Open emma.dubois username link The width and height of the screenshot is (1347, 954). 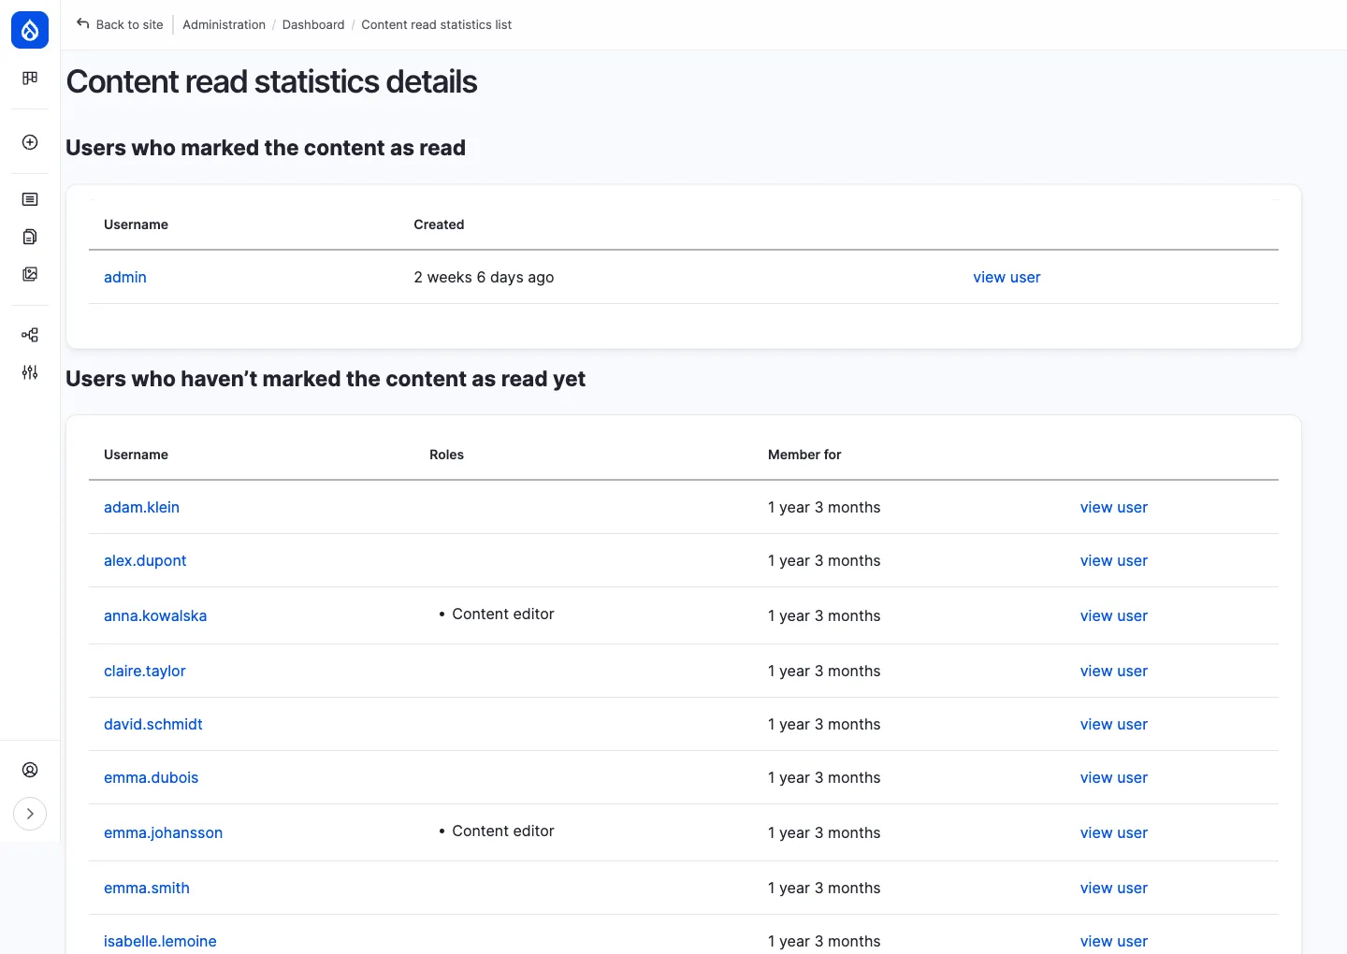coord(152,777)
